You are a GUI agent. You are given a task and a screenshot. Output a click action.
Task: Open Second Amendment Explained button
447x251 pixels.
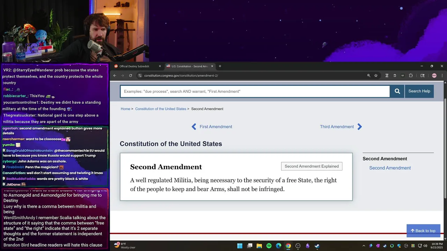click(312, 166)
